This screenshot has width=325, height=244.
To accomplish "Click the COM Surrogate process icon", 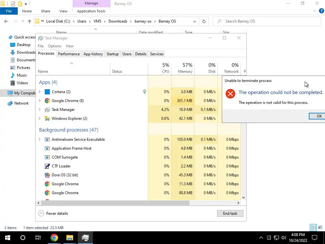I will 47,157.
